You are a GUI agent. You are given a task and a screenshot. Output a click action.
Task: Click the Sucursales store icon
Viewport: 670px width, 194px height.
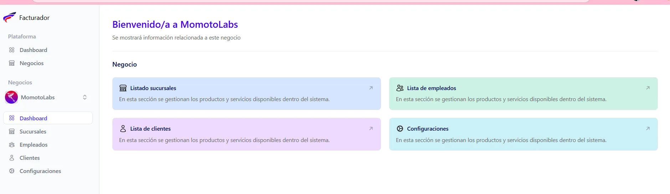(x=12, y=131)
